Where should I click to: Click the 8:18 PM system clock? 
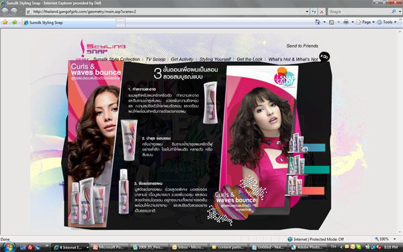tap(390, 247)
